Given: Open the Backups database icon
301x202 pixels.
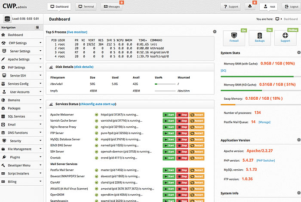Looking at the screenshot, I should 260,36.
